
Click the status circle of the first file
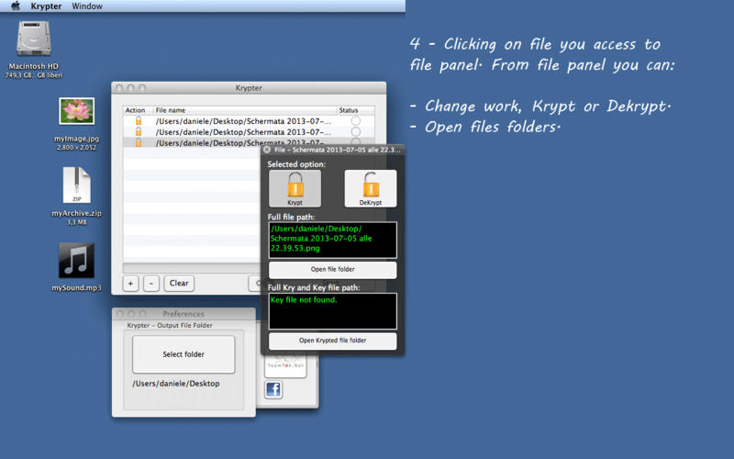click(x=356, y=121)
